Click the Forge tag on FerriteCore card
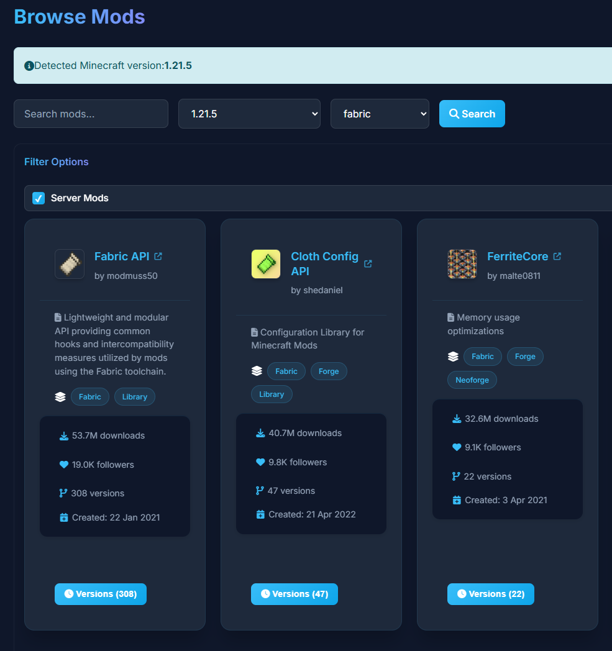612x651 pixels. [525, 357]
